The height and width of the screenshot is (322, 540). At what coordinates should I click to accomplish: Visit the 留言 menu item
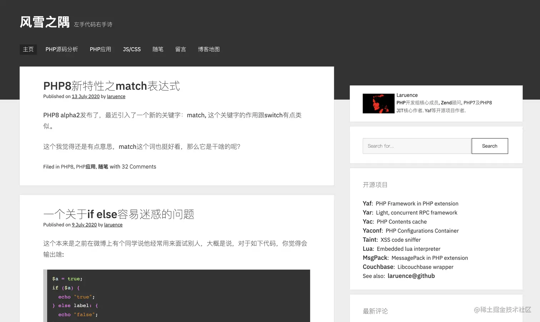181,49
